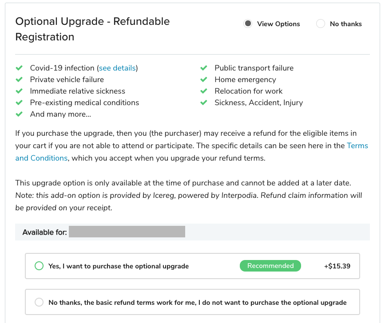Image resolution: width=389 pixels, height=323 pixels.
Task: Click checkmark next to Public transport failure
Action: point(204,68)
